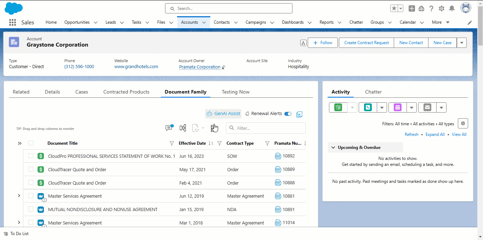
Task: Open Opportunities tab dropdown arrow
Action: pos(96,23)
